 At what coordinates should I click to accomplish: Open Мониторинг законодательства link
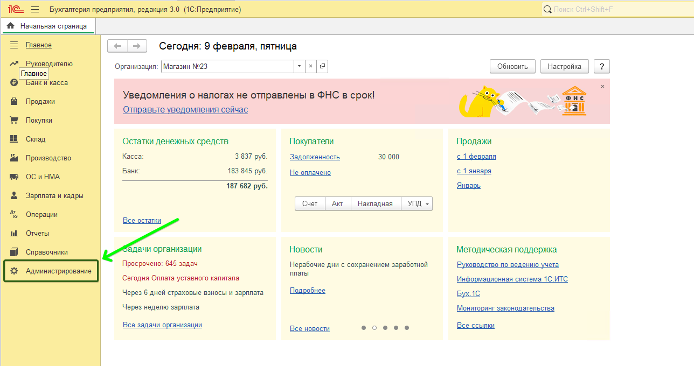(505, 308)
